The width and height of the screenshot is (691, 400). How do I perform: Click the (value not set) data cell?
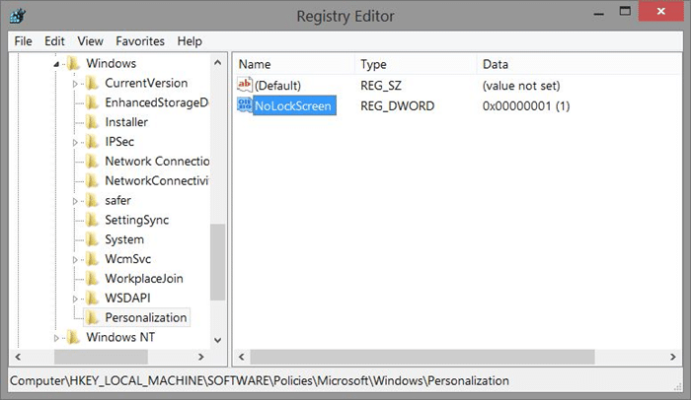(521, 86)
